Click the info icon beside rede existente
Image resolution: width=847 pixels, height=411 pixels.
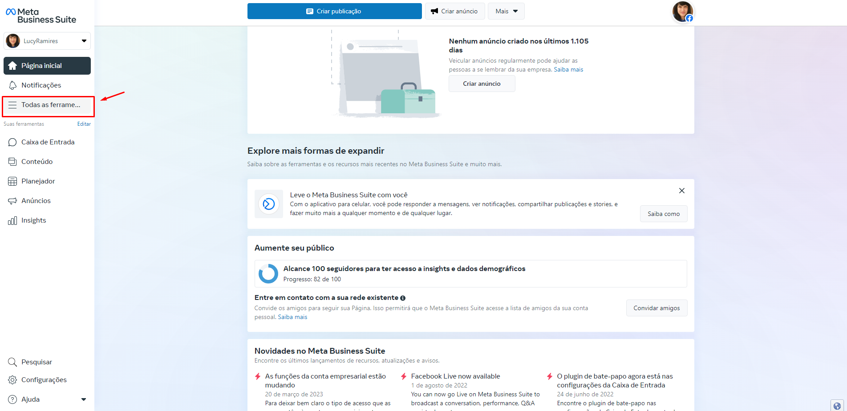(x=403, y=298)
